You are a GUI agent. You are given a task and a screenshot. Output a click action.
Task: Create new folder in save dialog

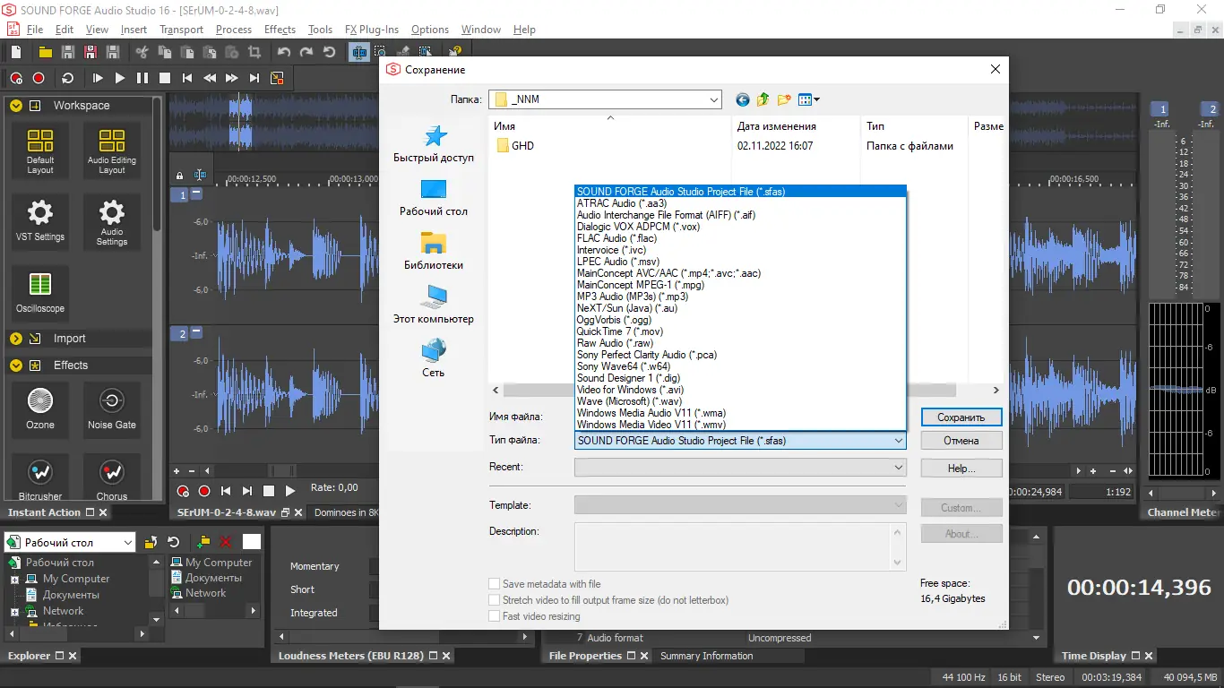pos(784,99)
